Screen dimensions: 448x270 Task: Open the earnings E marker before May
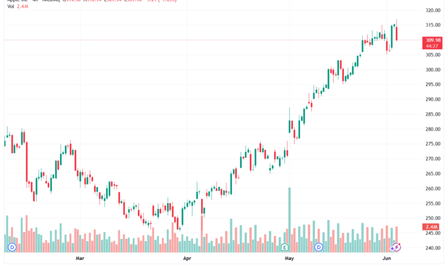click(284, 247)
